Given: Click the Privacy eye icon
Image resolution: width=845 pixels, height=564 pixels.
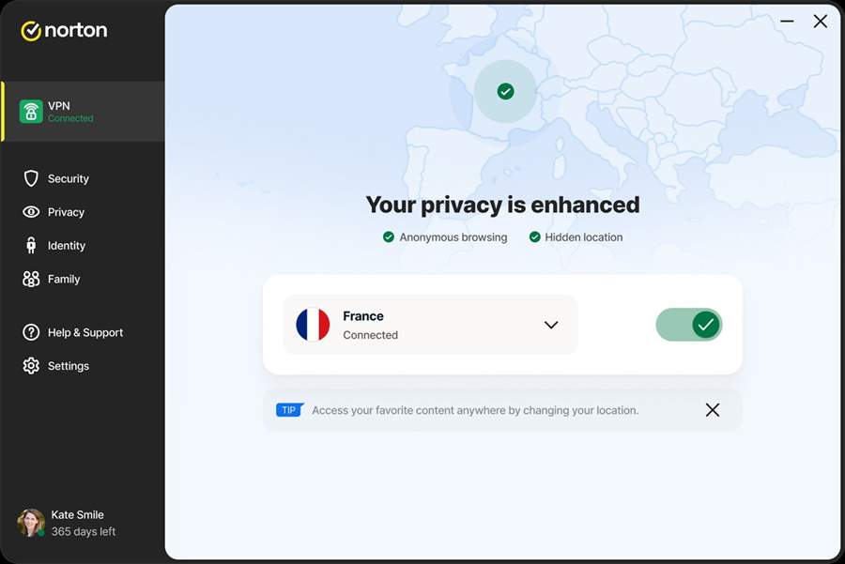Looking at the screenshot, I should click(31, 212).
